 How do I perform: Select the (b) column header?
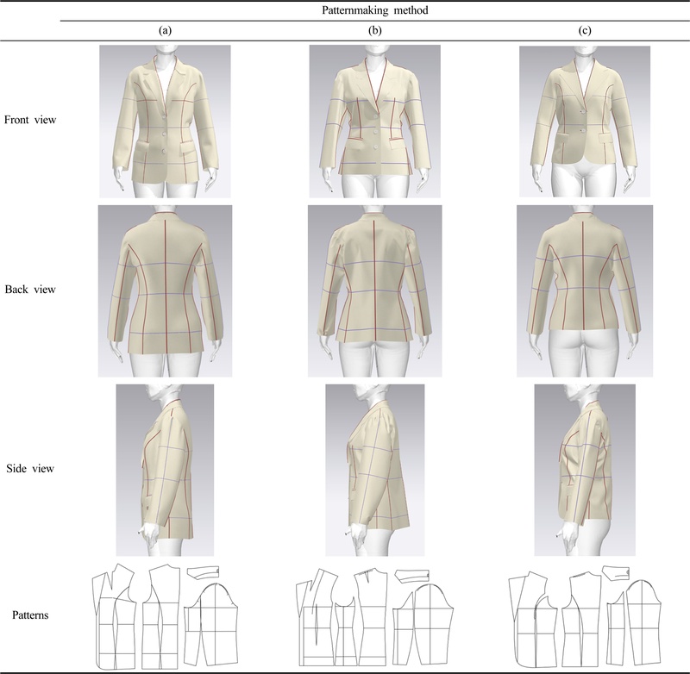(x=373, y=29)
